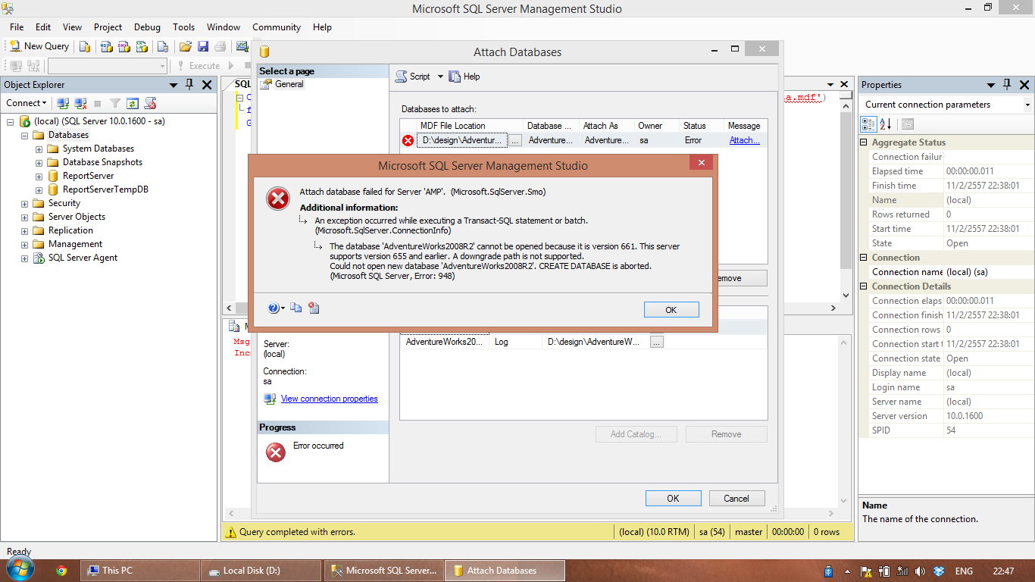Open the Project menu
The image size is (1035, 582).
[x=108, y=27]
